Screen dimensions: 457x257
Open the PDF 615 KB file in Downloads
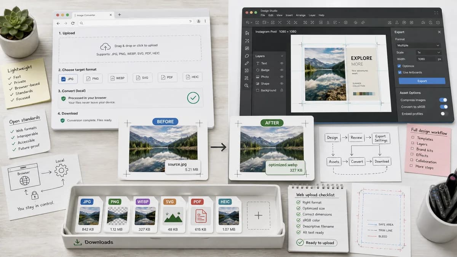click(x=200, y=214)
